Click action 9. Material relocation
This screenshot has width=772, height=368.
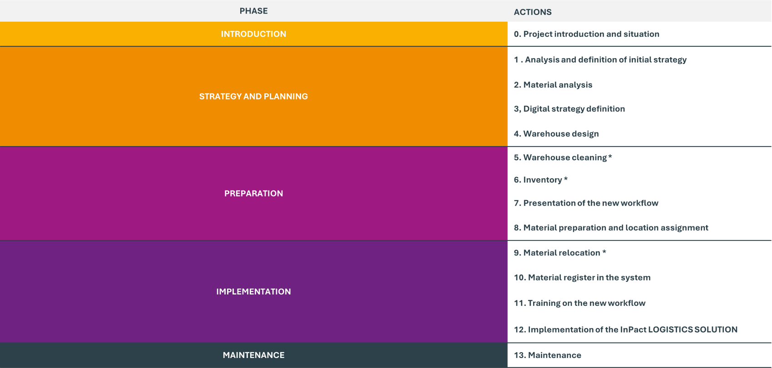(560, 253)
